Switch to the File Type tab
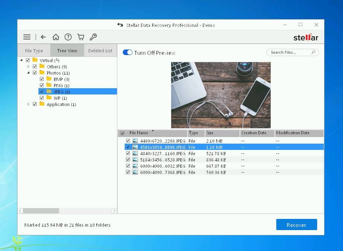Screen dimensions: 343x251 coord(34,51)
